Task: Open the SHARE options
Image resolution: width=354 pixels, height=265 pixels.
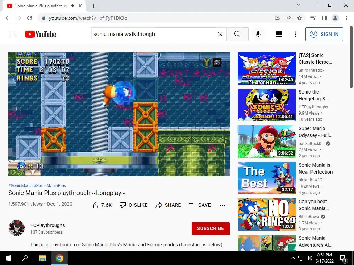Action: tap(168, 205)
